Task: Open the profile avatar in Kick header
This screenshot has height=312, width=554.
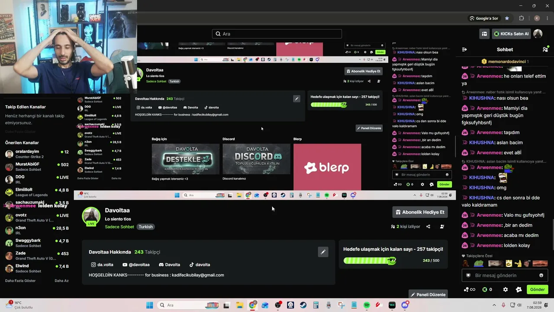Action: click(x=538, y=34)
